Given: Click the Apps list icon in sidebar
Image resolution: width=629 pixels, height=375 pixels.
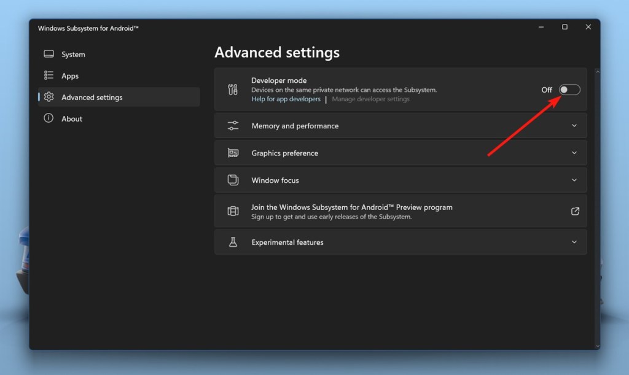Looking at the screenshot, I should [49, 75].
